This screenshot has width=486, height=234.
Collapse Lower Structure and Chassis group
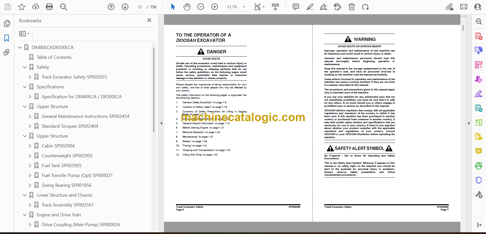point(25,195)
